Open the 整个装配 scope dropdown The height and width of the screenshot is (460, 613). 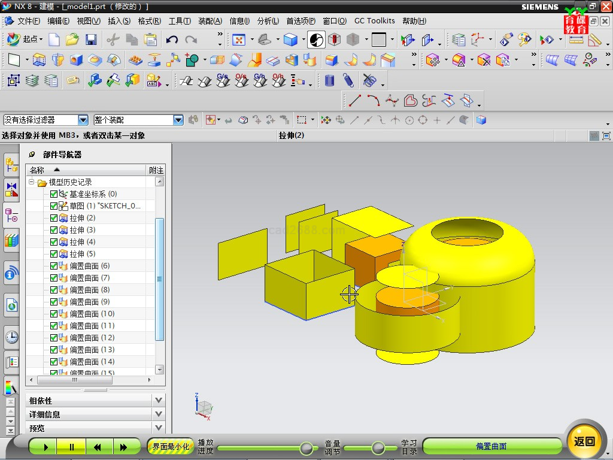(178, 120)
